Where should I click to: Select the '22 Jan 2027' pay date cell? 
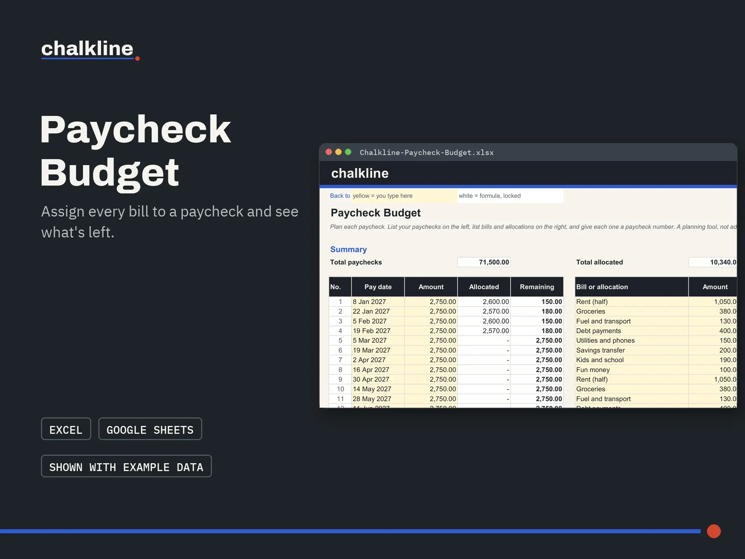click(378, 311)
